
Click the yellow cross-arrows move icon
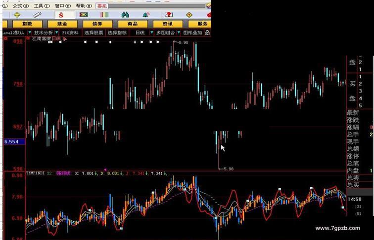click(17, 15)
